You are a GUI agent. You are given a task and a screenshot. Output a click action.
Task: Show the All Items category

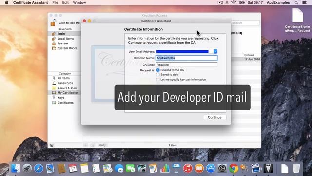point(64,78)
